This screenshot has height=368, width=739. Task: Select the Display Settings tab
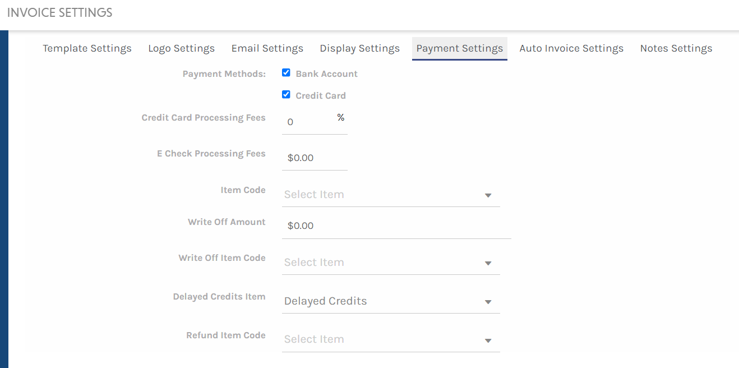(359, 48)
